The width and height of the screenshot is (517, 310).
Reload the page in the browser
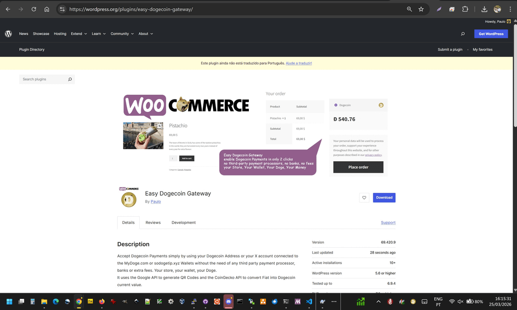point(34,9)
